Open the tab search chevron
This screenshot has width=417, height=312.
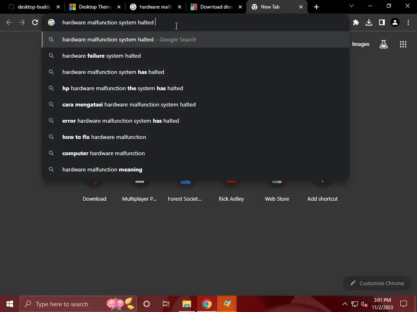[x=351, y=6]
